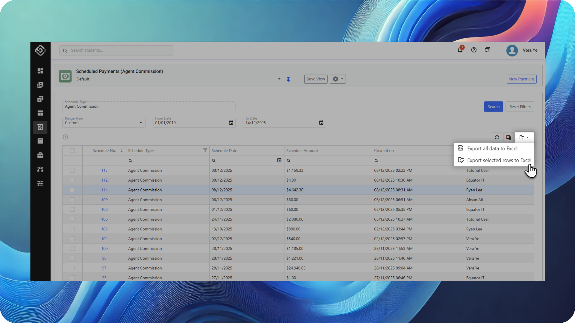Open the gear settings dropdown
The height and width of the screenshot is (323, 575).
click(338, 79)
